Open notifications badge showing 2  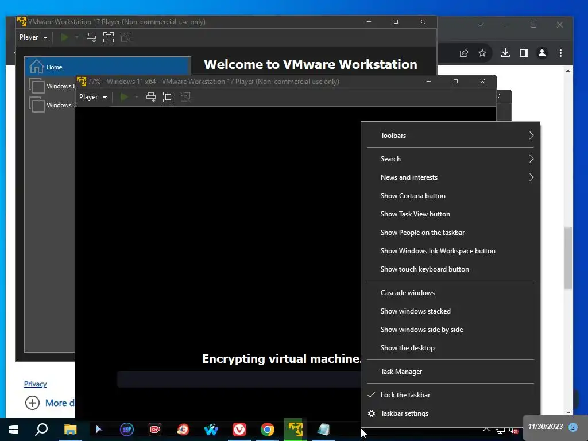(x=572, y=427)
